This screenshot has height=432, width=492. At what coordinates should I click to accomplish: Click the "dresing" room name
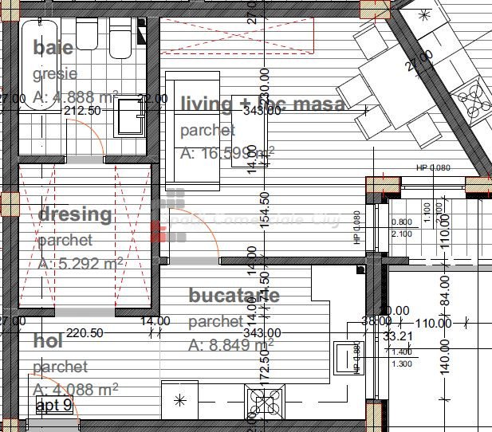point(75,214)
